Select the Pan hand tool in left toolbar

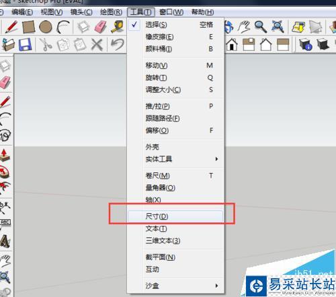5,261
